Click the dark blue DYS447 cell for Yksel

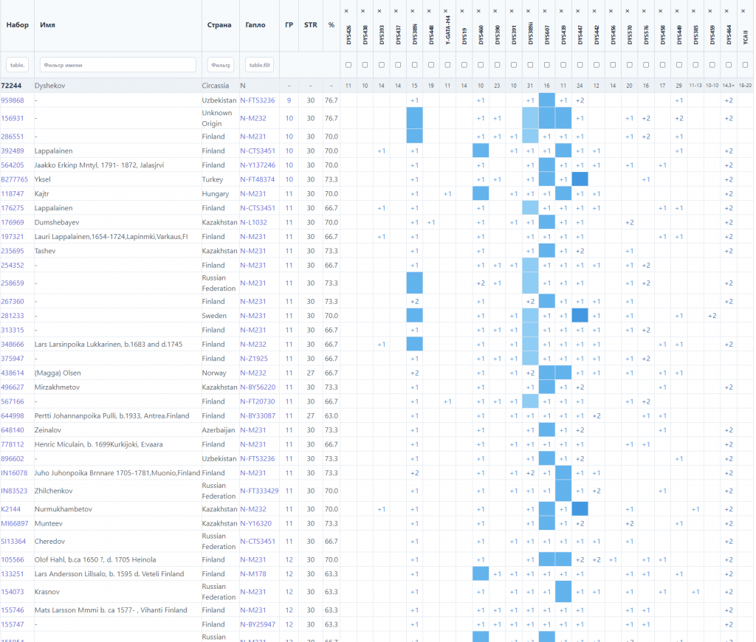pos(580,179)
